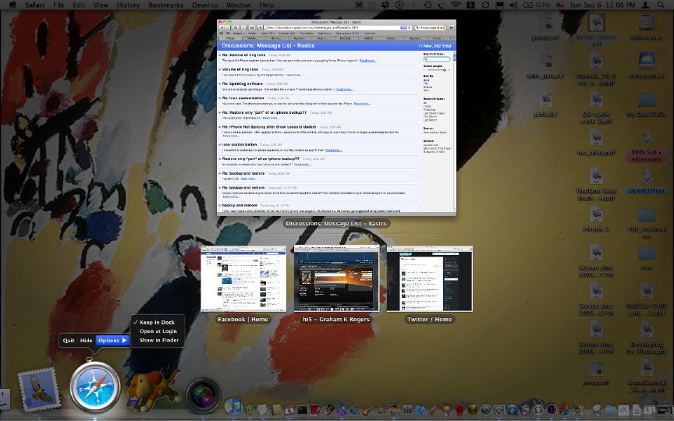Open the Bookmarks menu

pyautogui.click(x=166, y=5)
